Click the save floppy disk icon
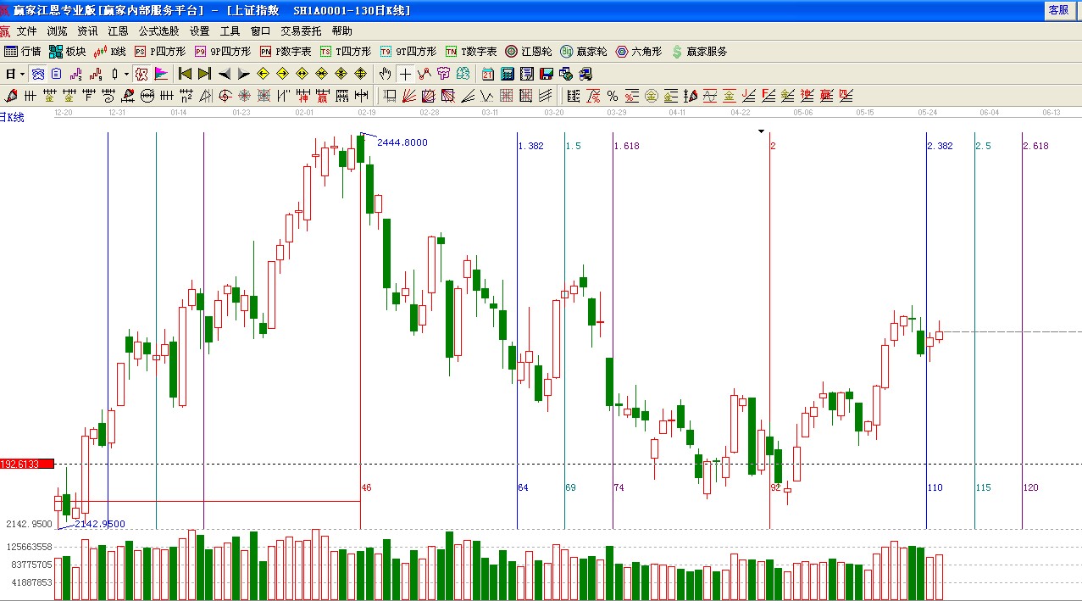Screen dimensions: 1082x601 pos(547,74)
